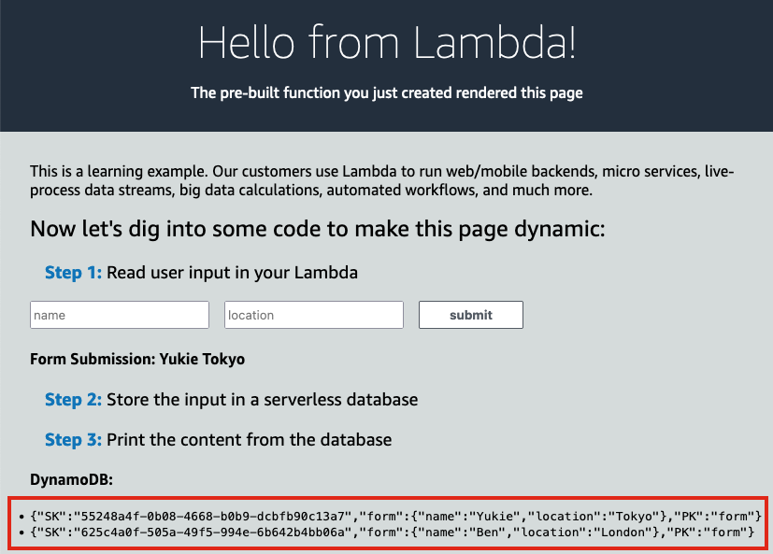This screenshot has height=554, width=773.
Task: Click the red-bordered database output box
Action: pyautogui.click(x=386, y=525)
